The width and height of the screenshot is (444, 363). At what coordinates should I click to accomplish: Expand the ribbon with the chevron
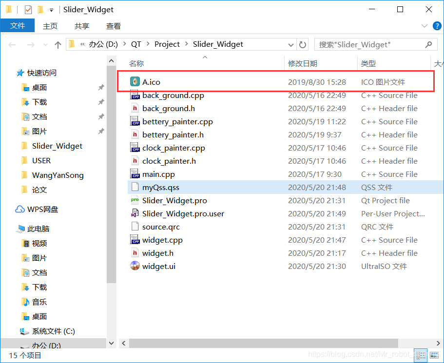pyautogui.click(x=424, y=26)
